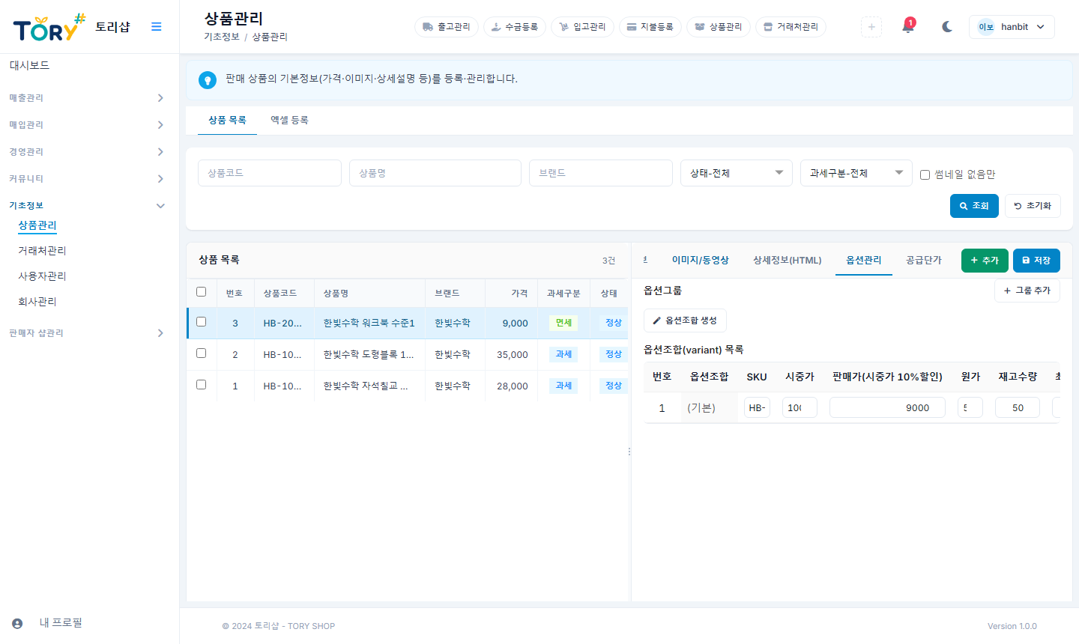The height and width of the screenshot is (644, 1079).
Task: Open 지불등록 shortcut in top bar
Action: click(650, 27)
